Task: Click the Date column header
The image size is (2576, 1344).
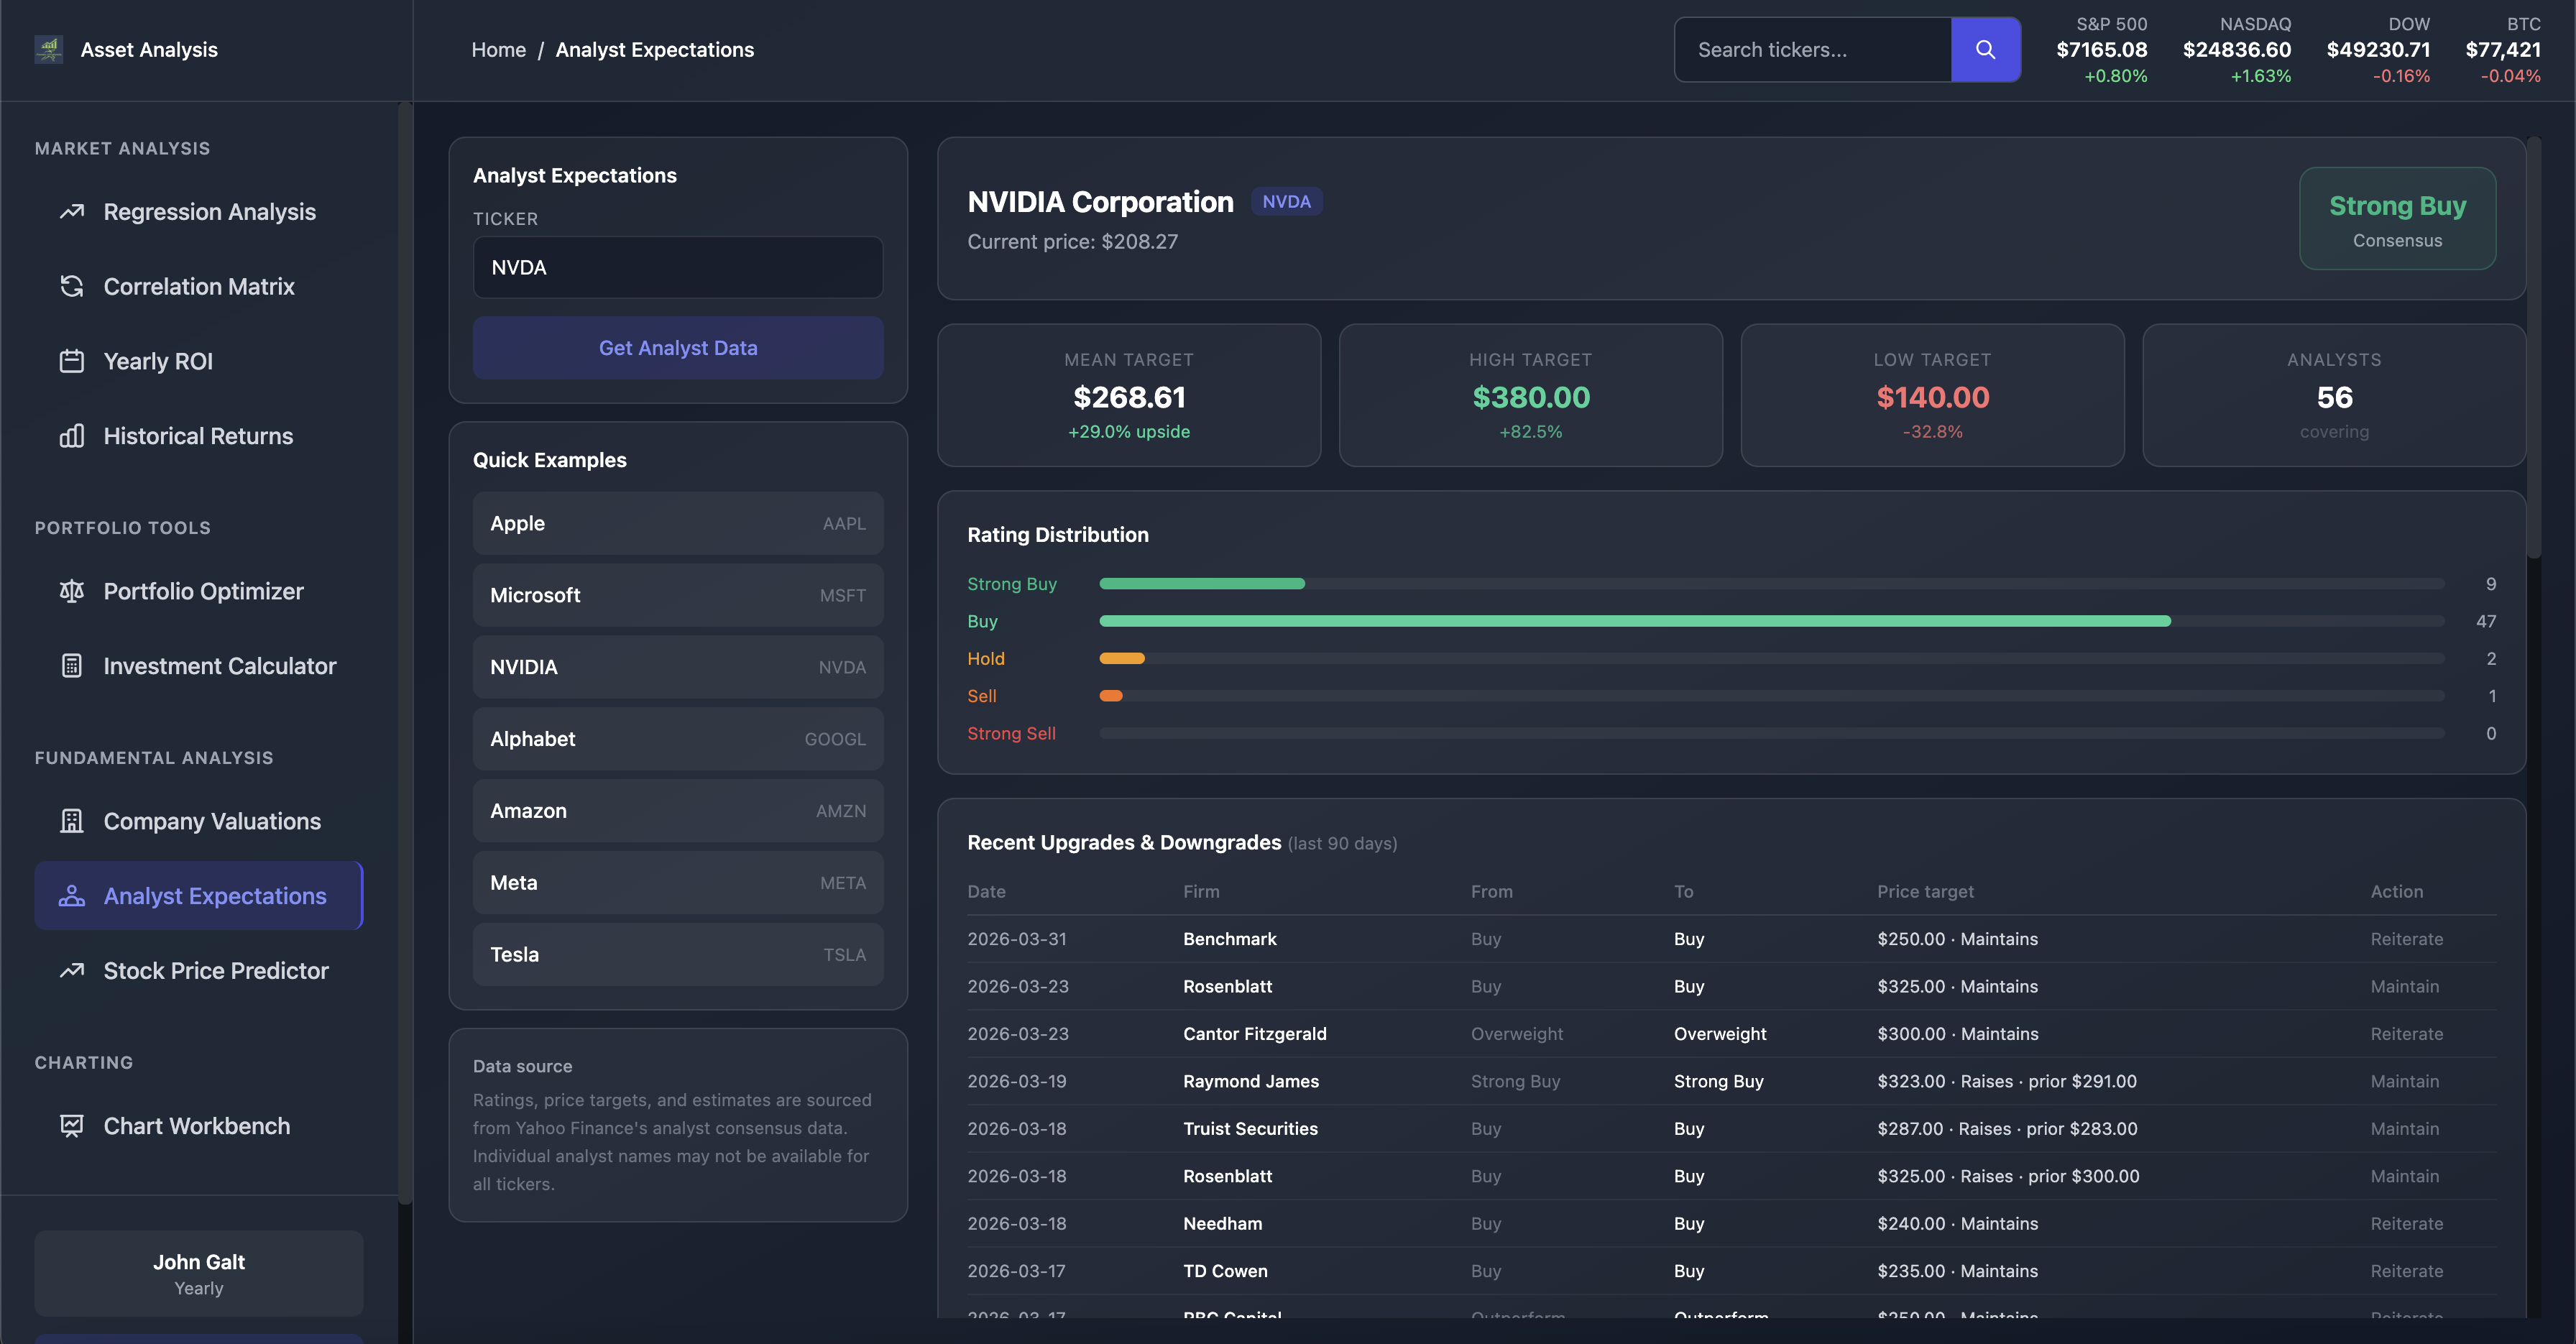Action: (986, 891)
